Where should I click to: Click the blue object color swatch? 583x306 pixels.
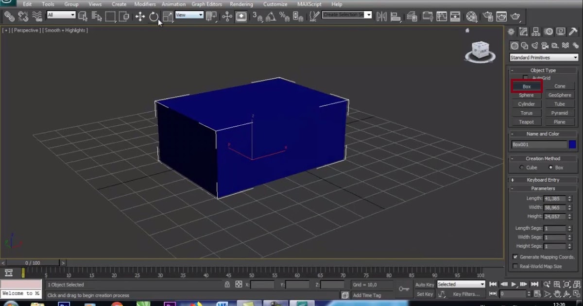click(572, 144)
